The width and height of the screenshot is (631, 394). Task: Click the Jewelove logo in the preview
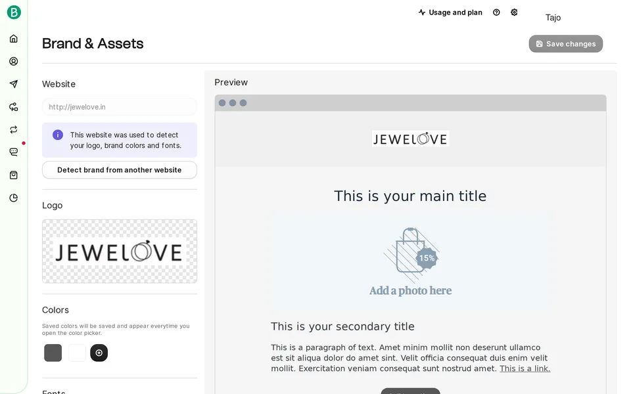[410, 139]
